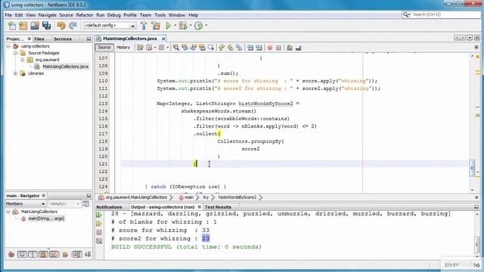Viewport: 484px width, 272px height.
Task: Click the Stop square button in Output panel
Action: pyautogui.click(x=99, y=232)
